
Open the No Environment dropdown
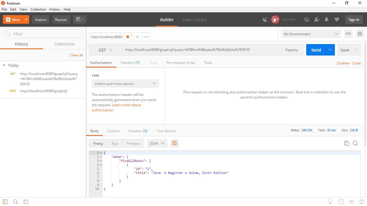(311, 34)
